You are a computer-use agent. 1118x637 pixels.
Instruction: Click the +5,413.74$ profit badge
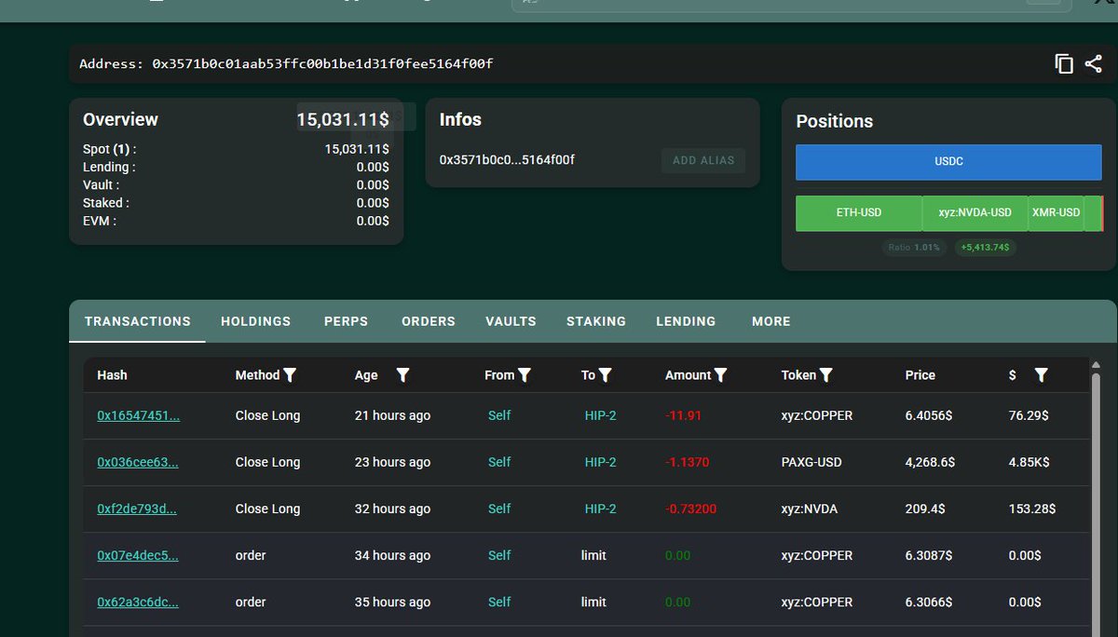pyautogui.click(x=985, y=248)
